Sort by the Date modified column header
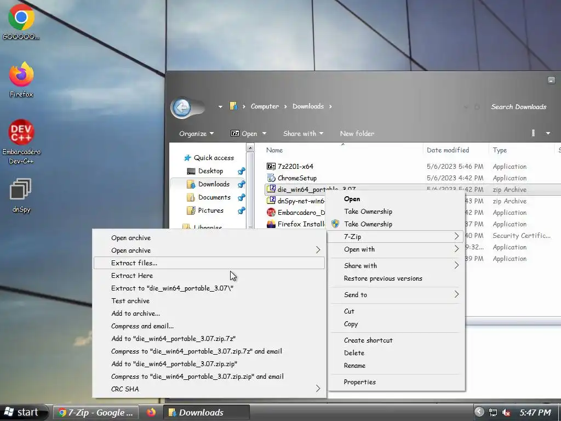The height and width of the screenshot is (421, 561). click(x=455, y=150)
